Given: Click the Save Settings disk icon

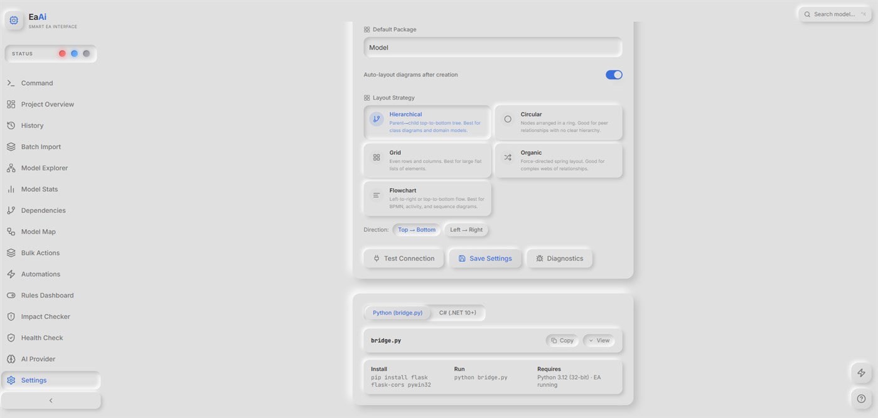Looking at the screenshot, I should click(462, 258).
